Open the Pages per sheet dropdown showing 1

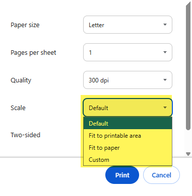pos(127,52)
